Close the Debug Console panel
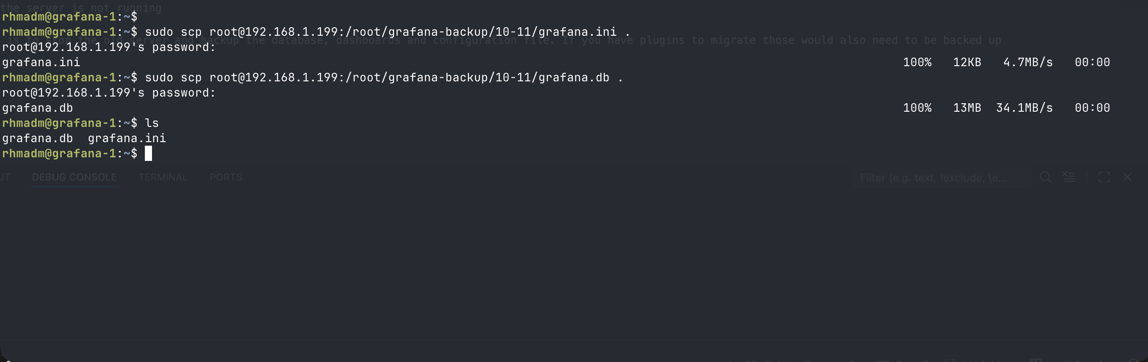 tap(1127, 177)
